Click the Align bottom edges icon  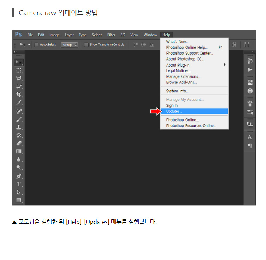point(152,44)
